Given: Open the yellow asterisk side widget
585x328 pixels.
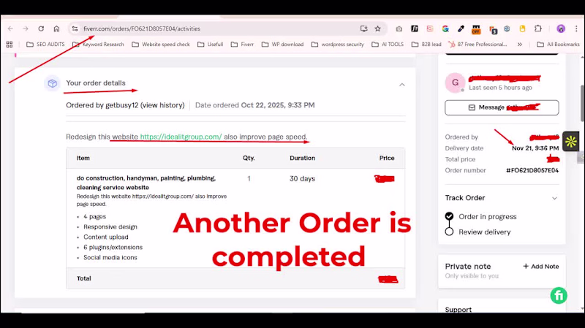Looking at the screenshot, I should tap(571, 141).
